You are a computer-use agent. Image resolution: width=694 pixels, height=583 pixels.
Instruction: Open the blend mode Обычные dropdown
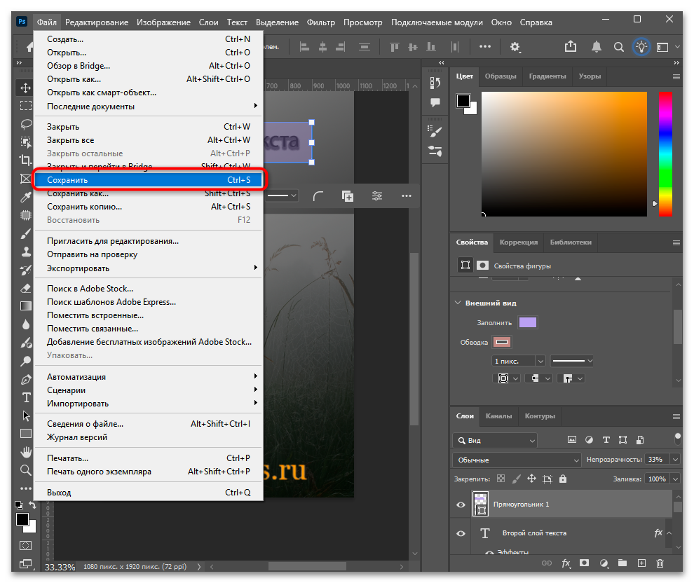[x=517, y=460]
